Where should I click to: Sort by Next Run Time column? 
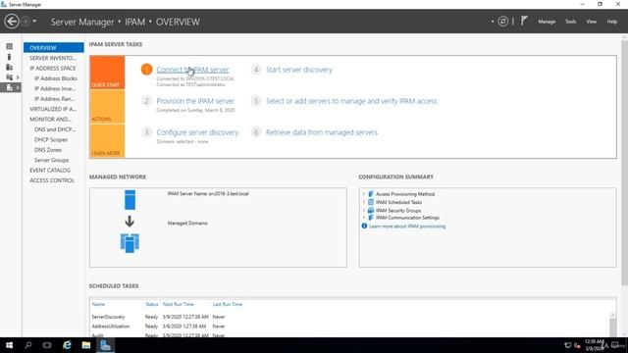tap(178, 304)
